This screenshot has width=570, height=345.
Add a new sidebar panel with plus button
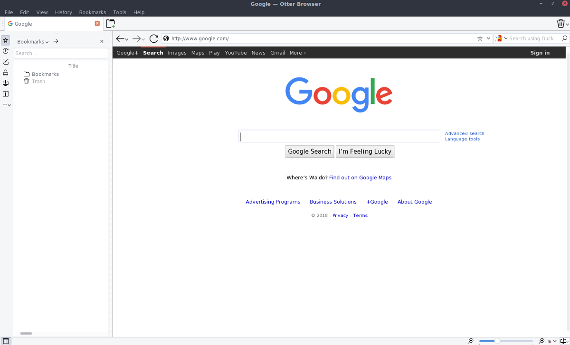pos(7,104)
